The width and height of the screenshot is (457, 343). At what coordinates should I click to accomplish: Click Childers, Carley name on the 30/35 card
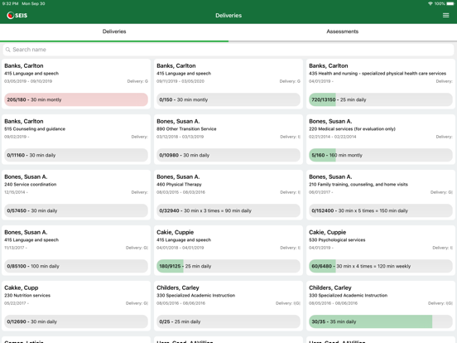point(330,287)
